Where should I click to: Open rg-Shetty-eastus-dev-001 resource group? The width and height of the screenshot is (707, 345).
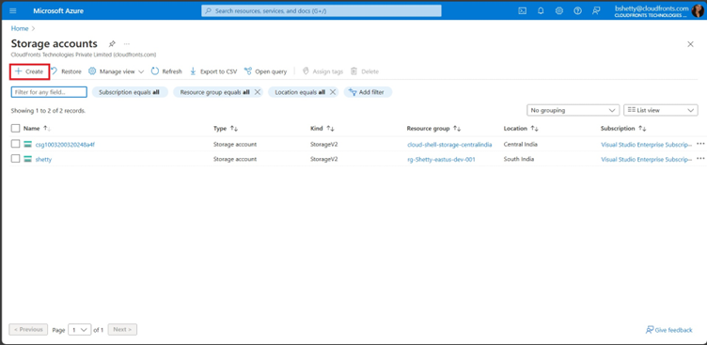click(441, 159)
